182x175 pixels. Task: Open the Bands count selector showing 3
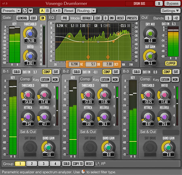pos(168,18)
